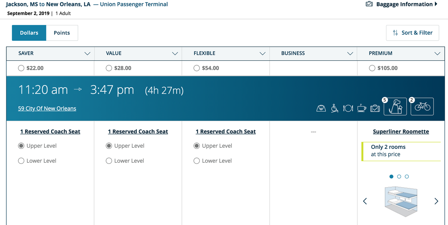Screen dimensions: 448x225
Task: Click the pet-friendly dog icon
Action: pos(395,107)
